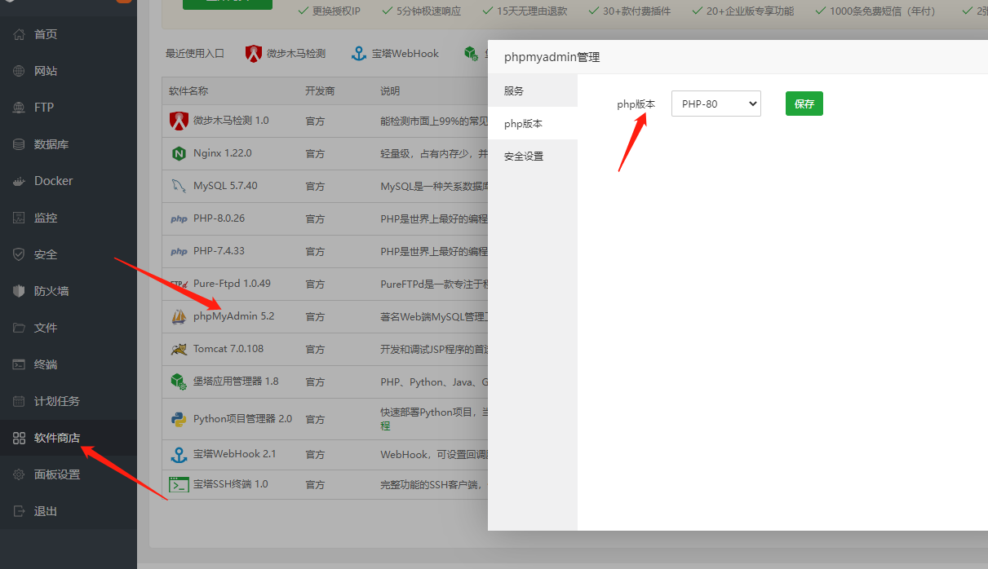The width and height of the screenshot is (988, 569).
Task: Click the FTP icon in sidebar
Action: pyautogui.click(x=19, y=108)
